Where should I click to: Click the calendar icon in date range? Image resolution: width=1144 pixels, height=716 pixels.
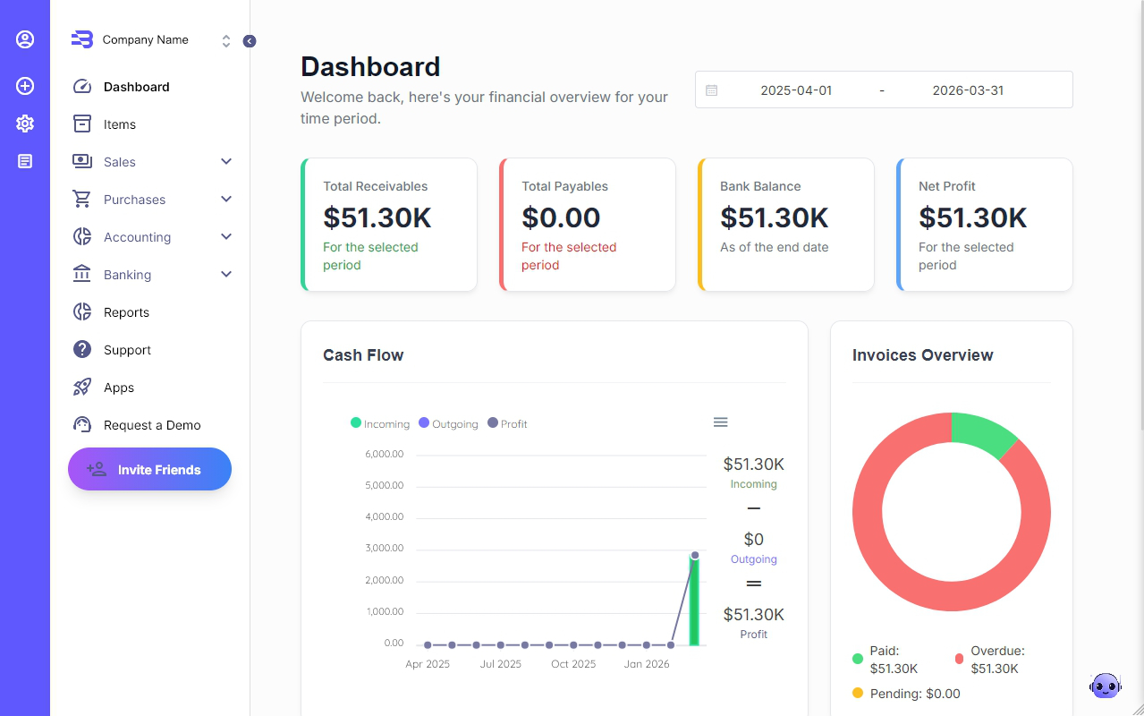712,90
